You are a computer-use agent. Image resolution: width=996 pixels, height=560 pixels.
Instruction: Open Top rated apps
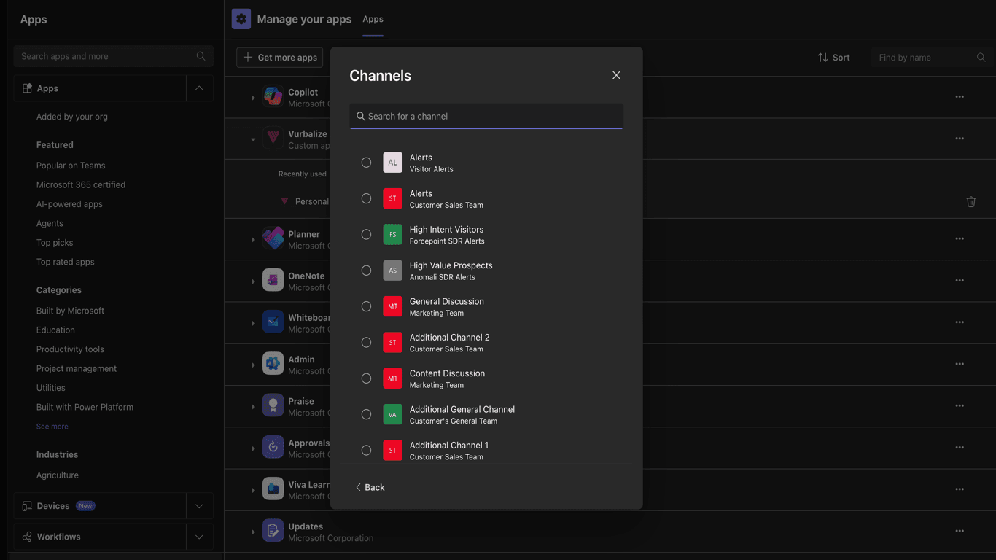tap(66, 262)
